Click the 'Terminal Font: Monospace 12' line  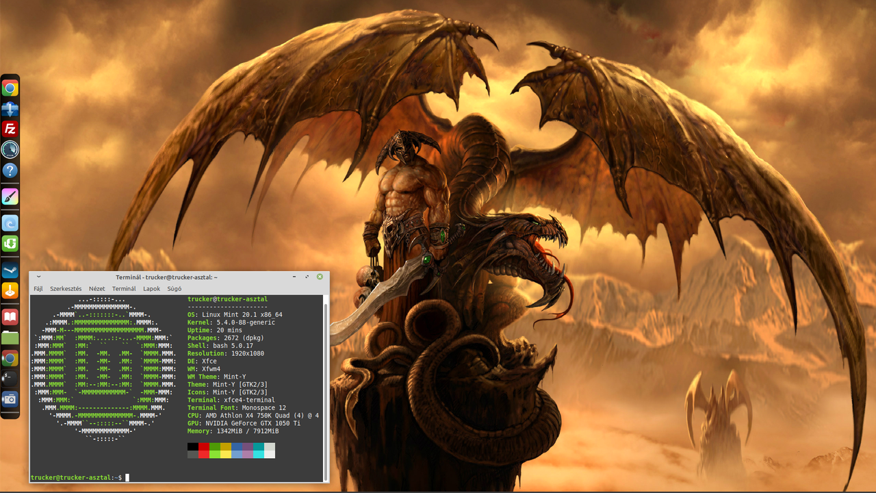click(x=237, y=408)
